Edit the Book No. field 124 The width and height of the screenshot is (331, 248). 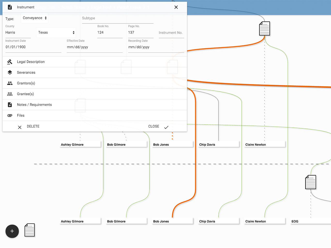point(110,33)
